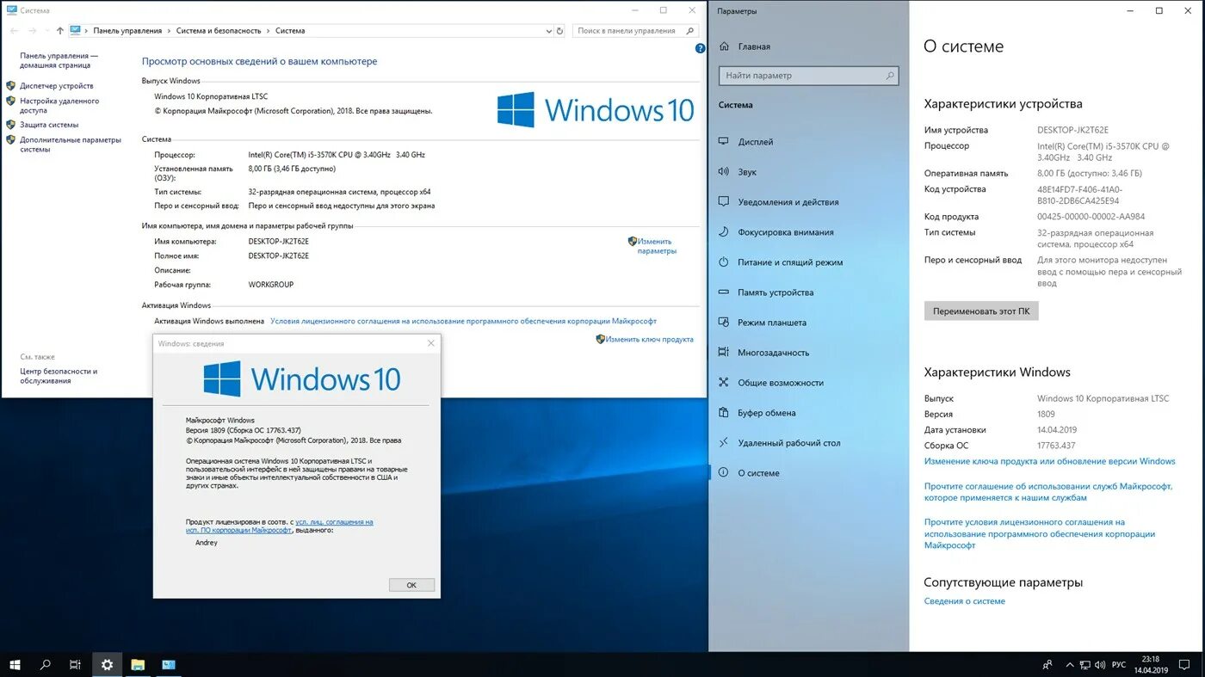Image resolution: width=1205 pixels, height=677 pixels.
Task: Open File Explorer from taskbar
Action: point(138,665)
